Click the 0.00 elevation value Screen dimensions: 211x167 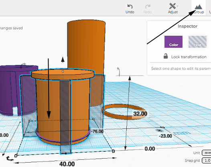coord(150,149)
